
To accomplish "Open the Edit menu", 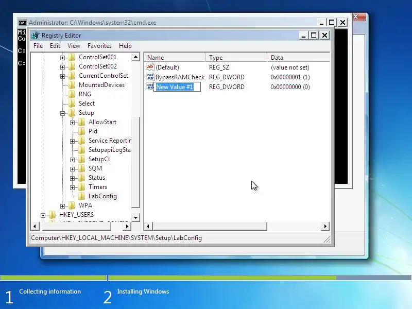I will (55, 46).
